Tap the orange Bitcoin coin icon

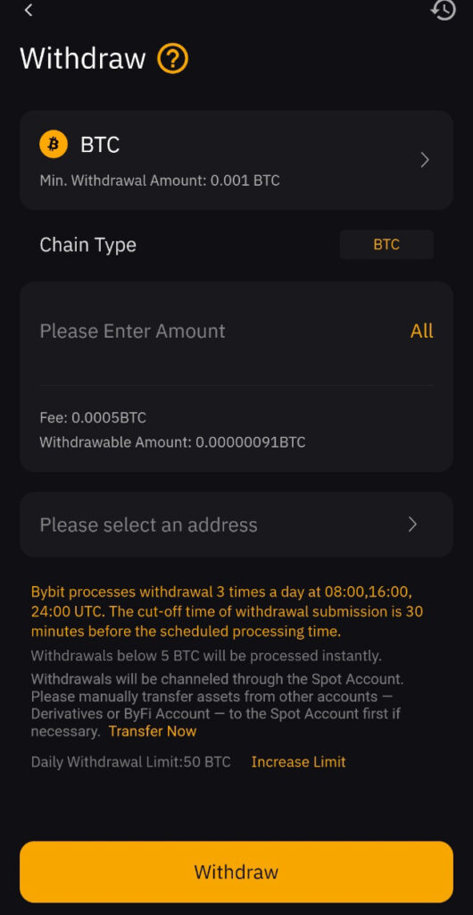pyautogui.click(x=54, y=144)
